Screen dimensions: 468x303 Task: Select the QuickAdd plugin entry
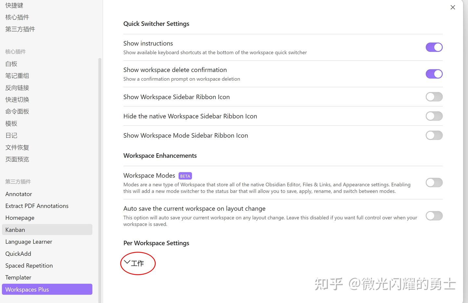click(x=18, y=253)
